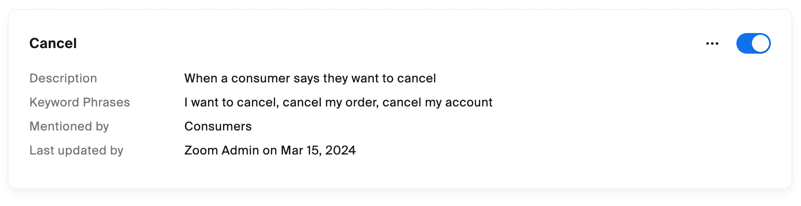Image resolution: width=801 pixels, height=206 pixels.
Task: Click the bold "Cancel" card title
Action: pos(53,43)
